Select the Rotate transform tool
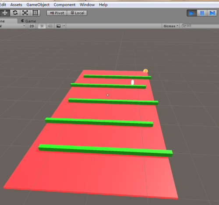 [15, 13]
